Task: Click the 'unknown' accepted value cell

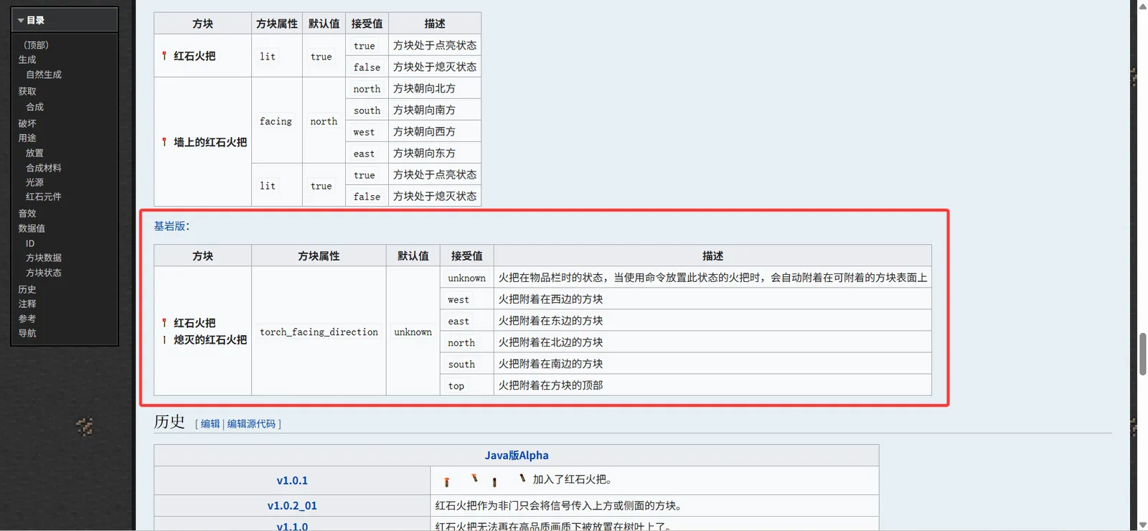Action: pos(466,278)
